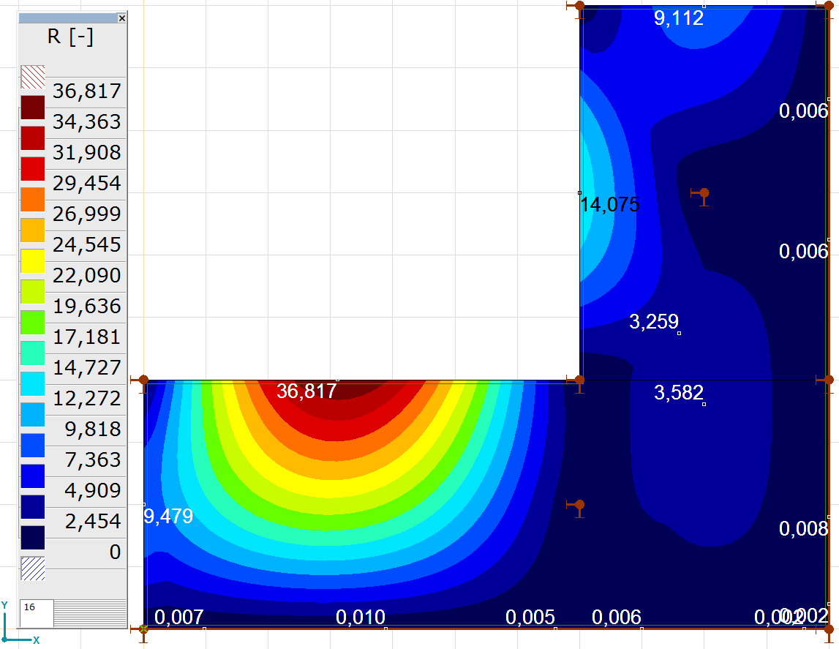Click the striped pattern box beside the 16 field

[x=91, y=613]
